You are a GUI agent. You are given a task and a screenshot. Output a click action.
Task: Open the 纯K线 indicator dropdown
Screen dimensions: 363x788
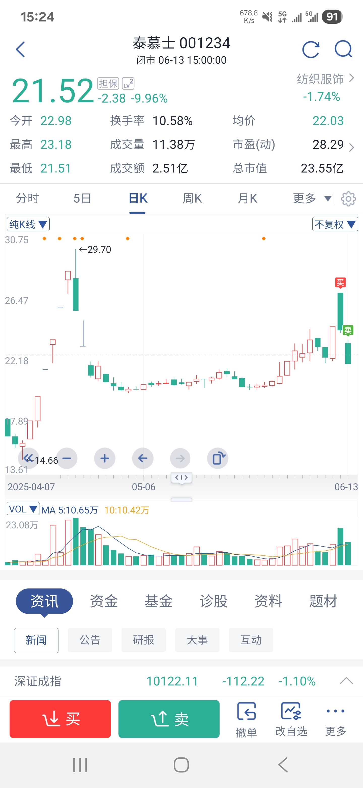28,225
